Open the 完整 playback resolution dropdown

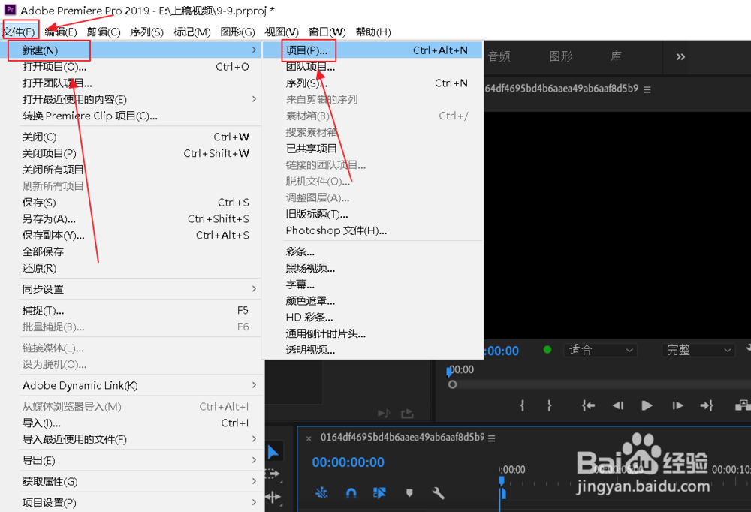[698, 350]
